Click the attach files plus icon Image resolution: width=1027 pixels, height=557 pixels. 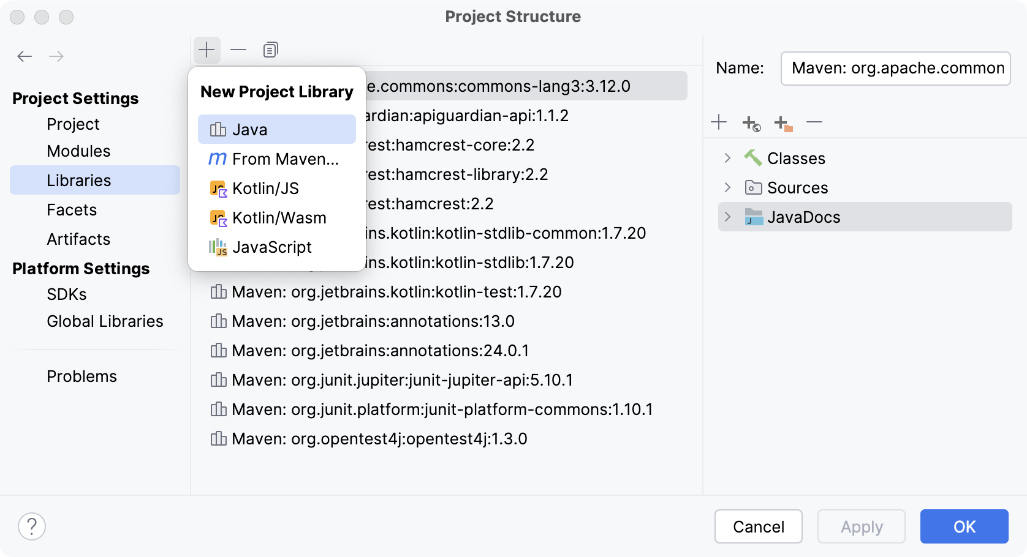718,122
